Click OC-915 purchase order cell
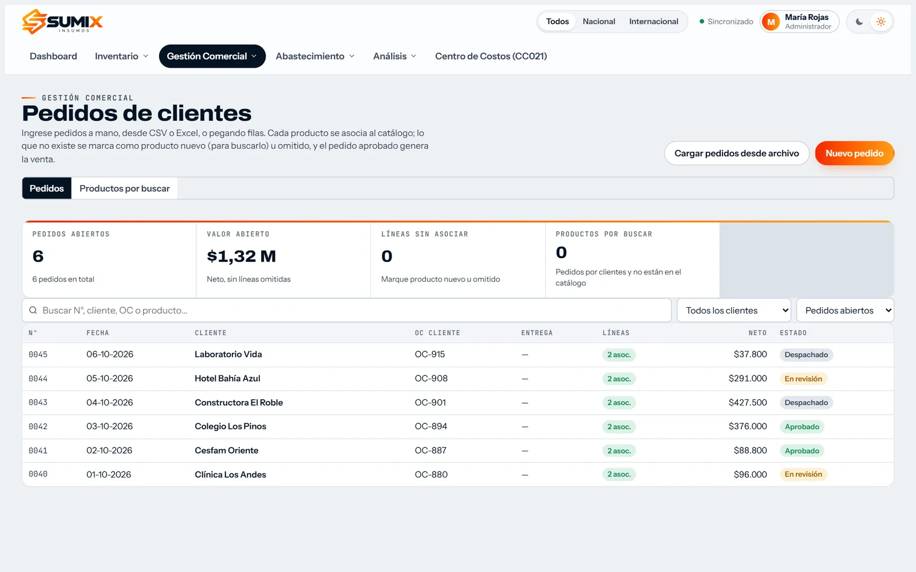 430,355
